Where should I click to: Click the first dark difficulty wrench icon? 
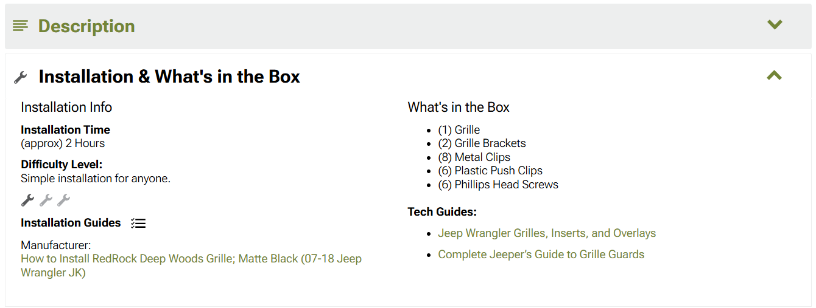[x=27, y=200]
